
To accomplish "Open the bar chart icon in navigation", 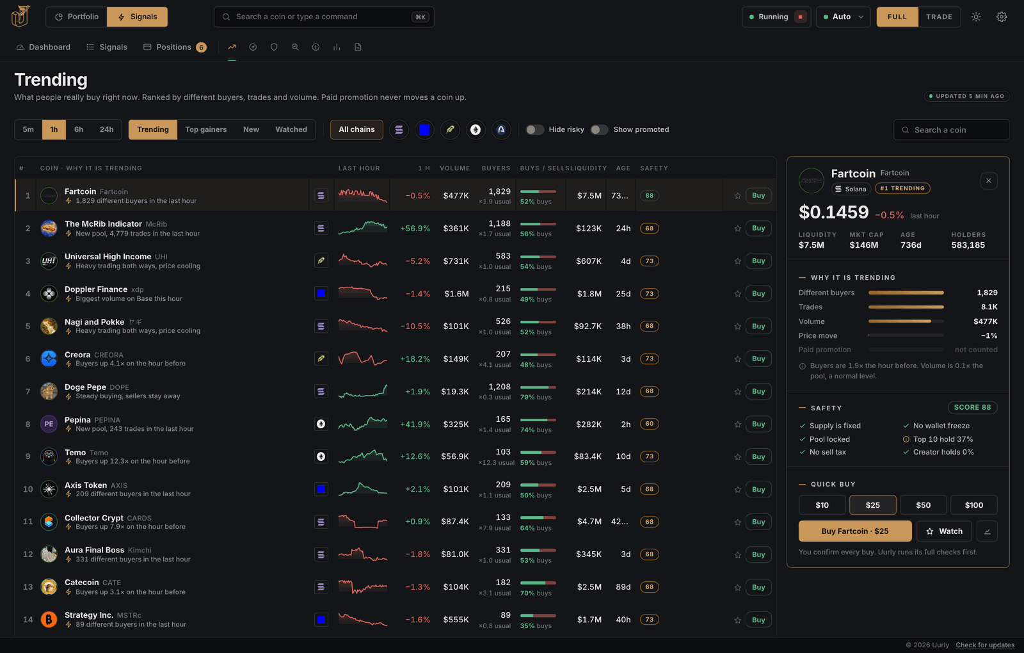I will (337, 47).
